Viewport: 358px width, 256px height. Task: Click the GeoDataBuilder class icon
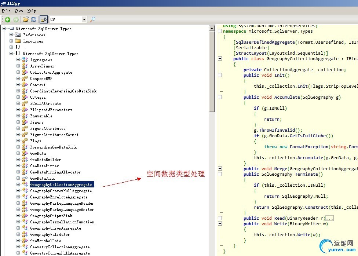click(x=25, y=160)
